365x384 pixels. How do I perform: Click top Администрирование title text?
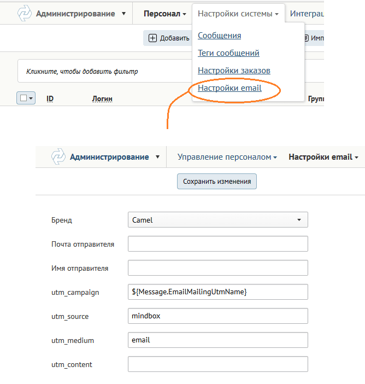click(x=75, y=14)
